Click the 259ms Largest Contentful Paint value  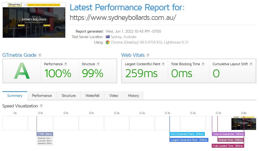(x=141, y=73)
